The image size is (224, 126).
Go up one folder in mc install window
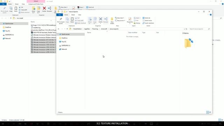click(11, 18)
